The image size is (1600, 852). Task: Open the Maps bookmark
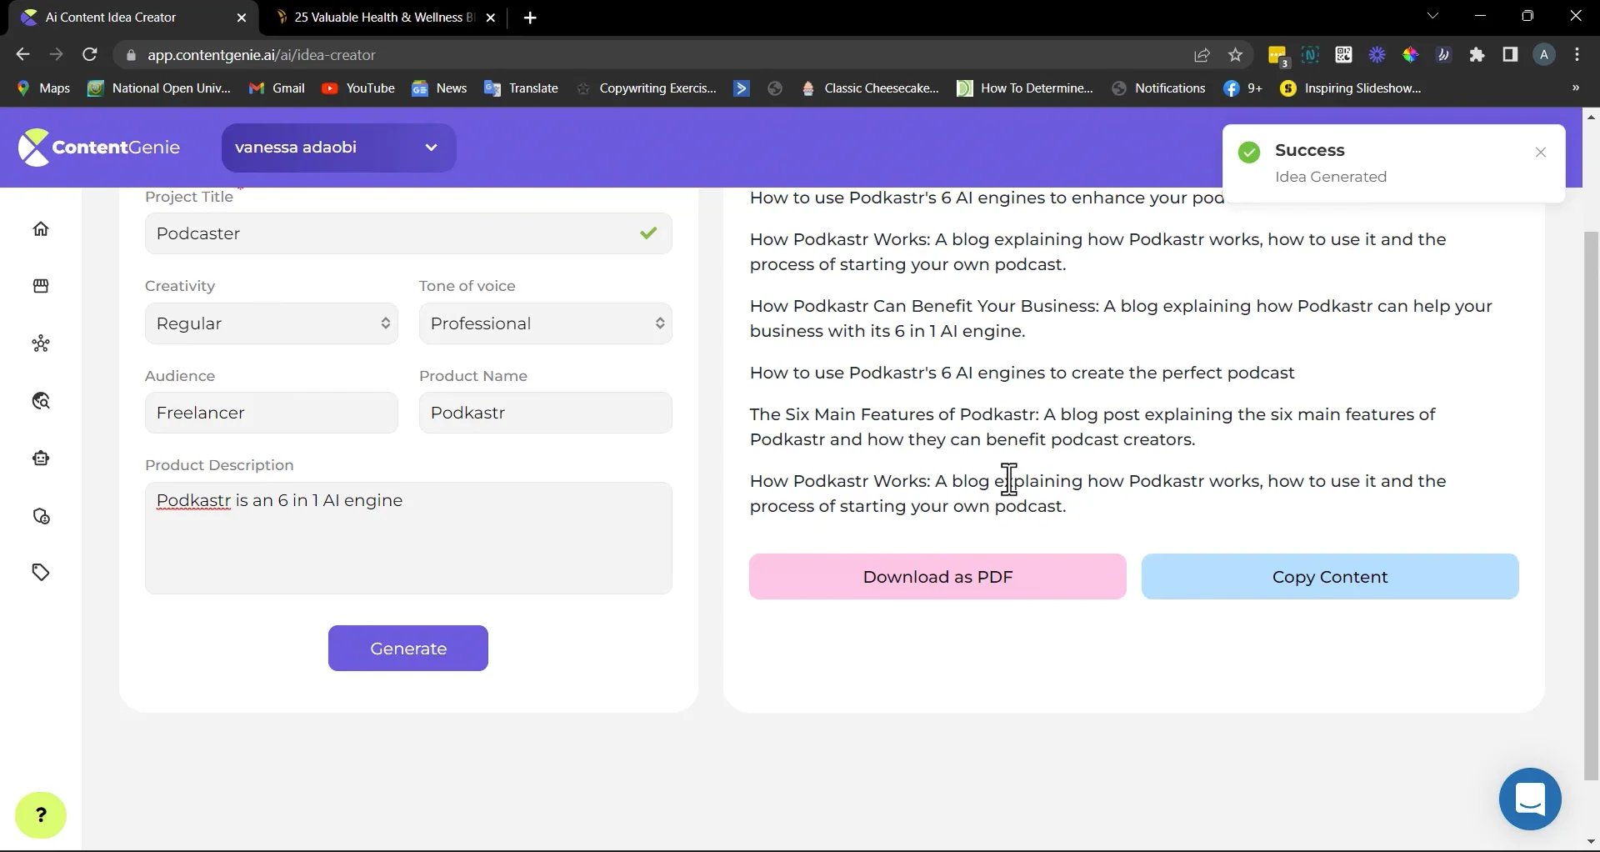click(x=43, y=88)
